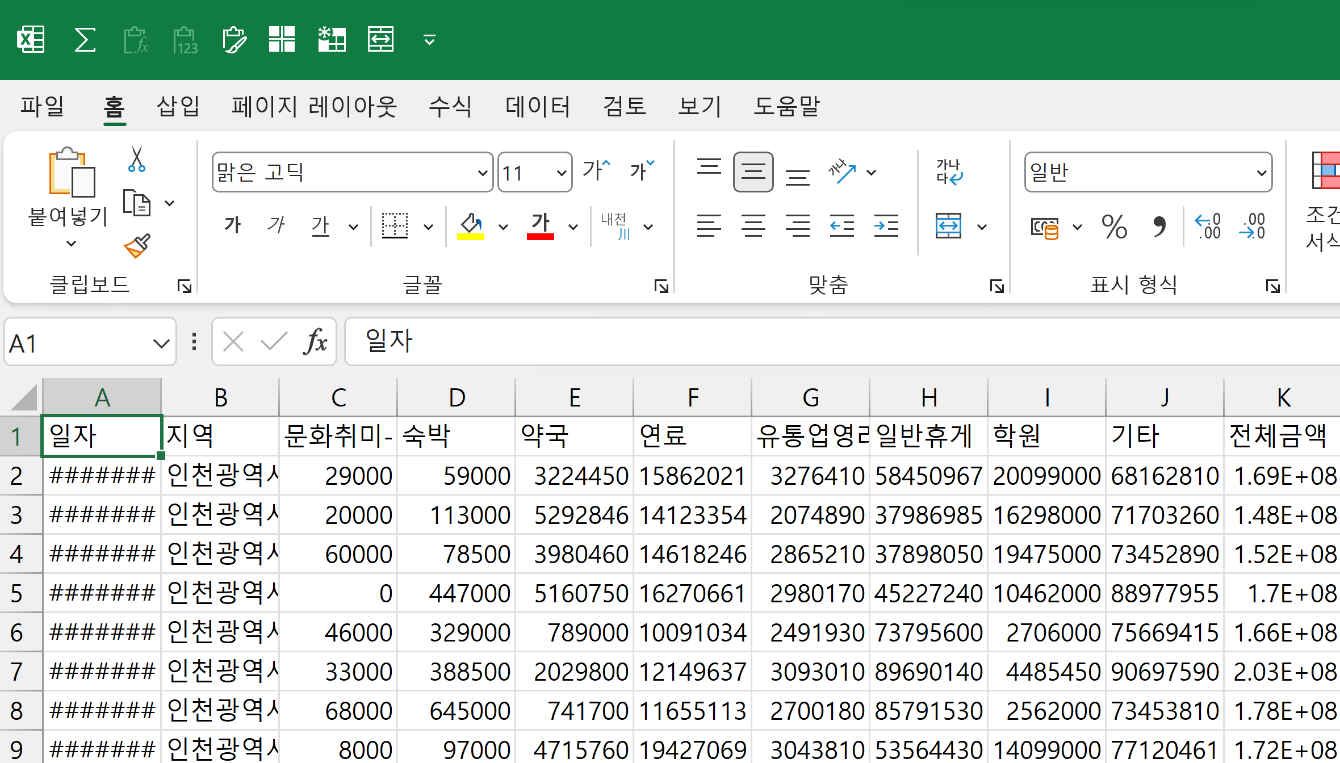The width and height of the screenshot is (1340, 763).
Task: Open the Name Box dropdown arrow
Action: coord(161,343)
